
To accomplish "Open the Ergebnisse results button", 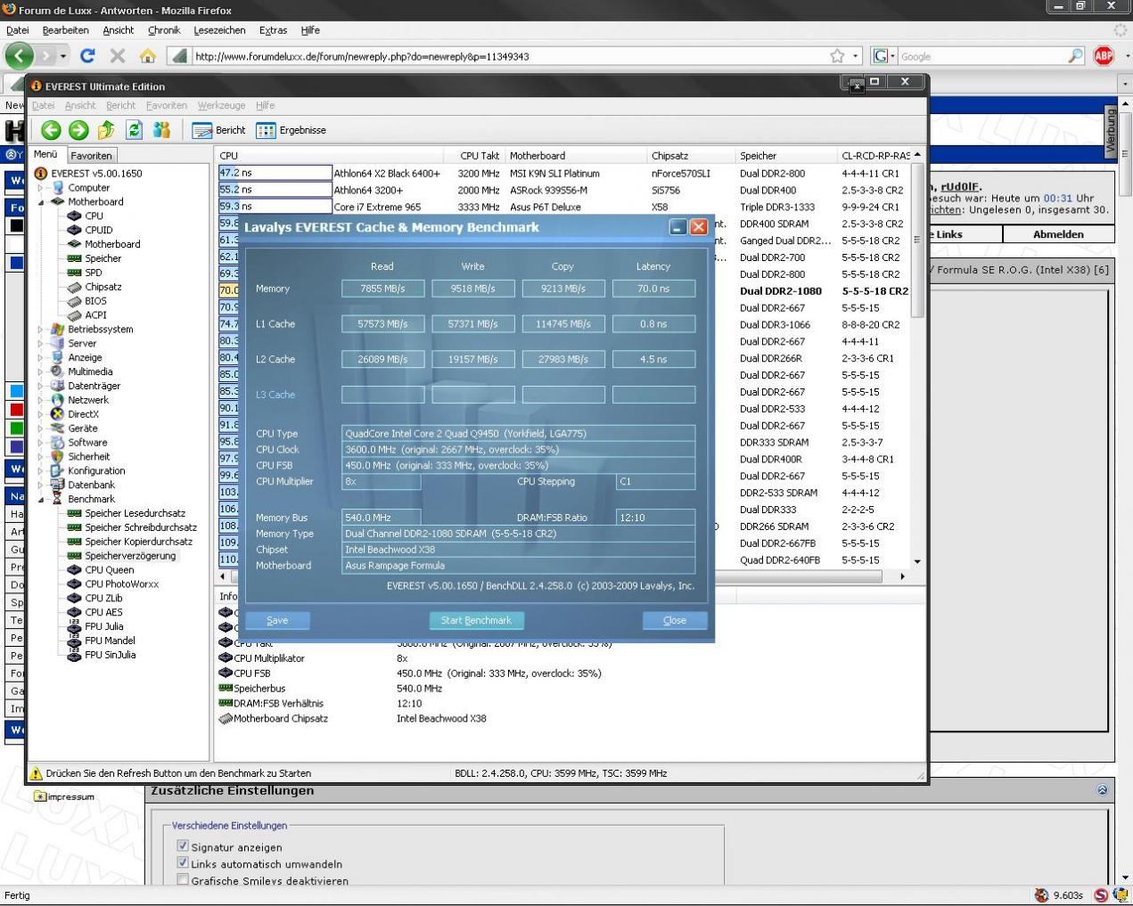I will (291, 130).
